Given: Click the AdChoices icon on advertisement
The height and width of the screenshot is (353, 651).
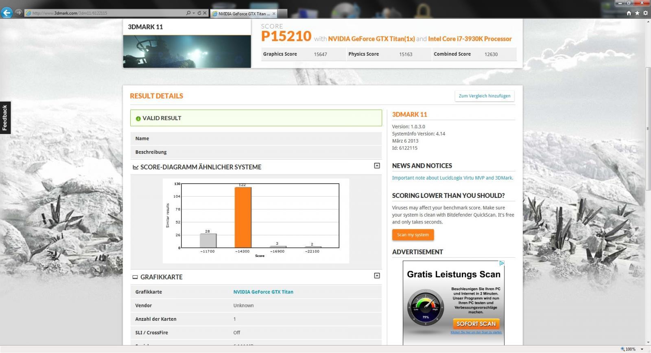Looking at the screenshot, I should 502,263.
